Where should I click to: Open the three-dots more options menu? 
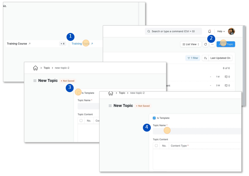coord(212,44)
